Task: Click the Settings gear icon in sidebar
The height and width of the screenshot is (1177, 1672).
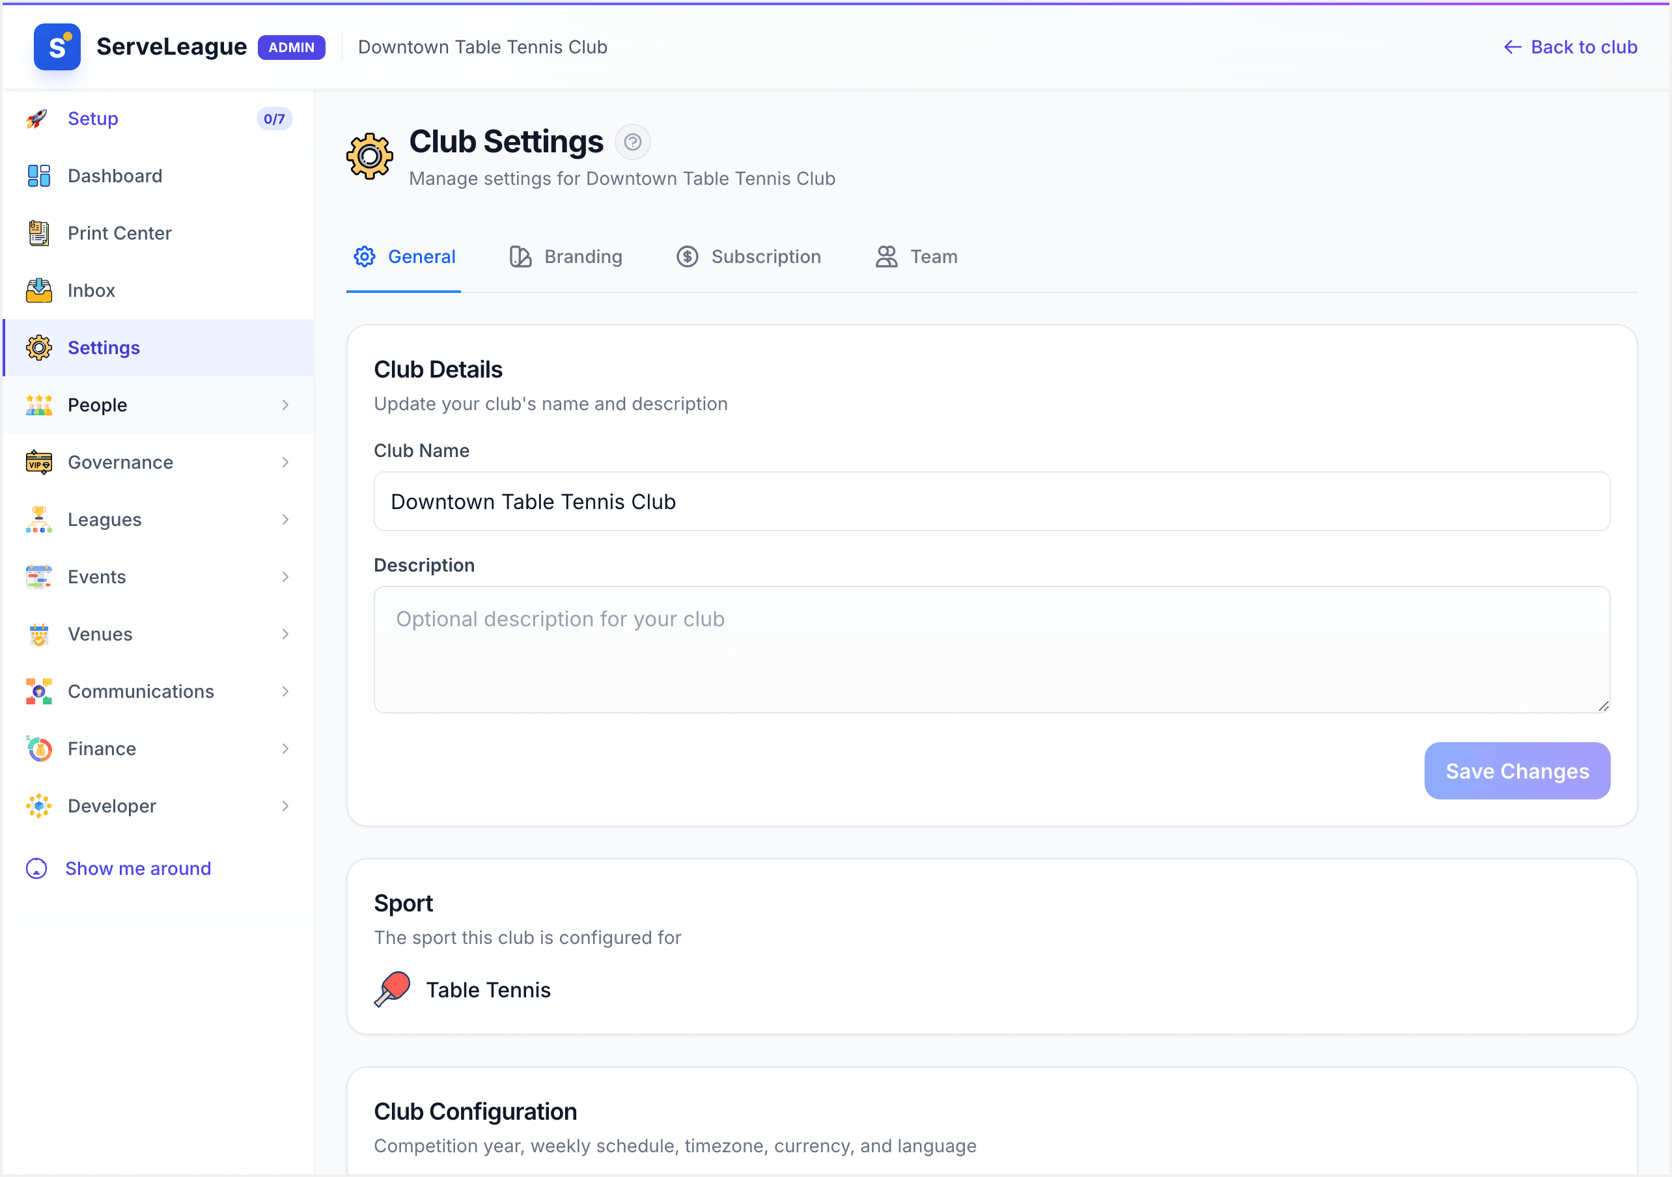Action: [x=38, y=348]
